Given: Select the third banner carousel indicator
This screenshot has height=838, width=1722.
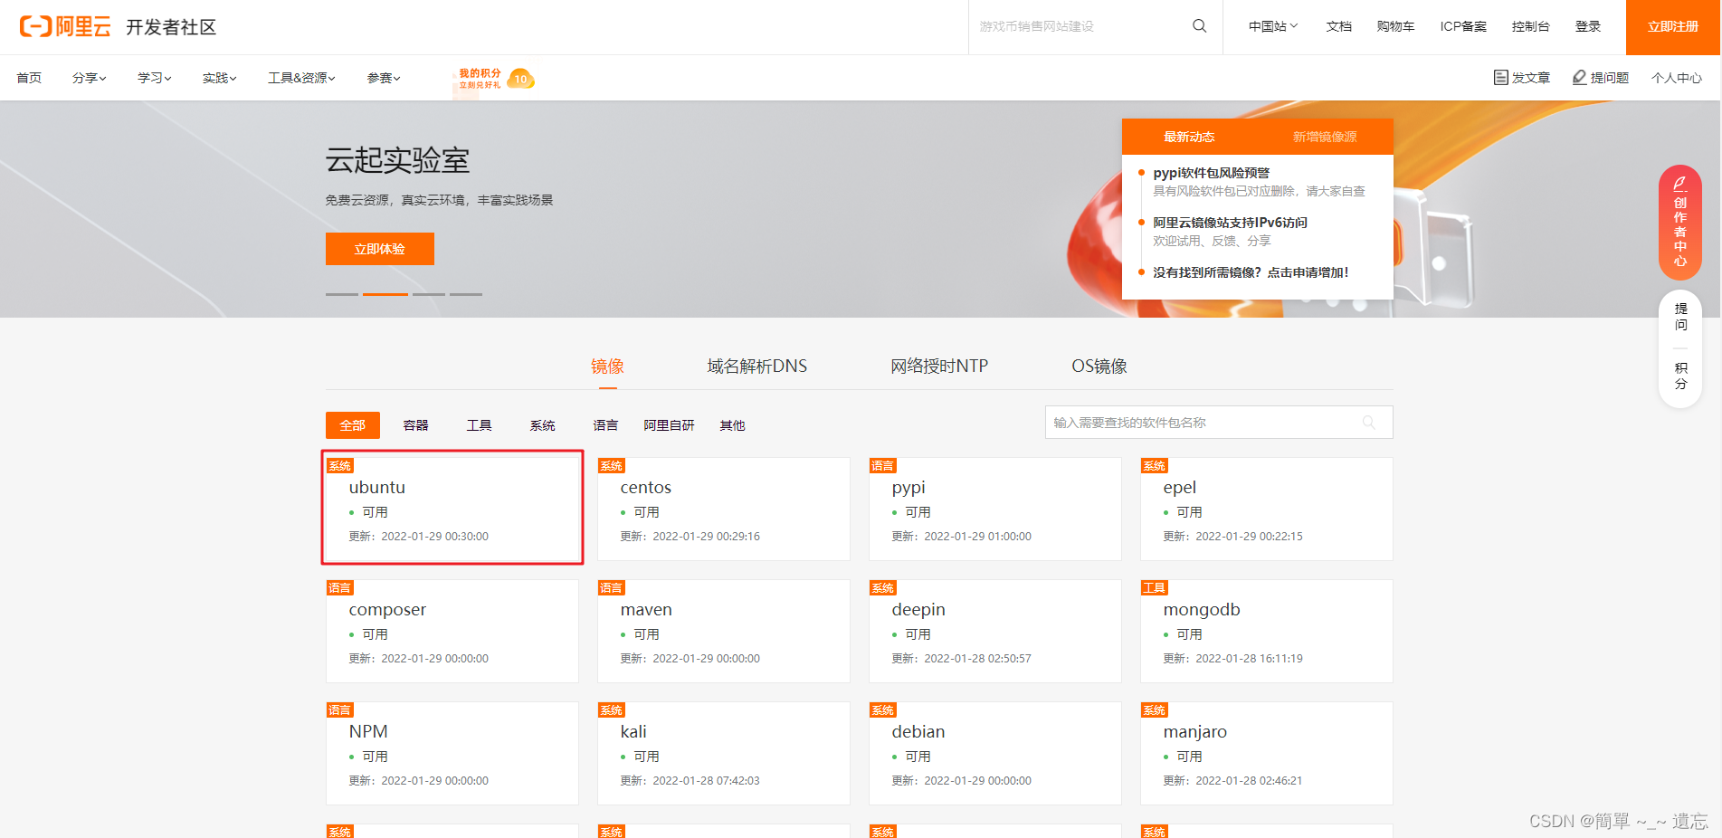Looking at the screenshot, I should (x=429, y=294).
